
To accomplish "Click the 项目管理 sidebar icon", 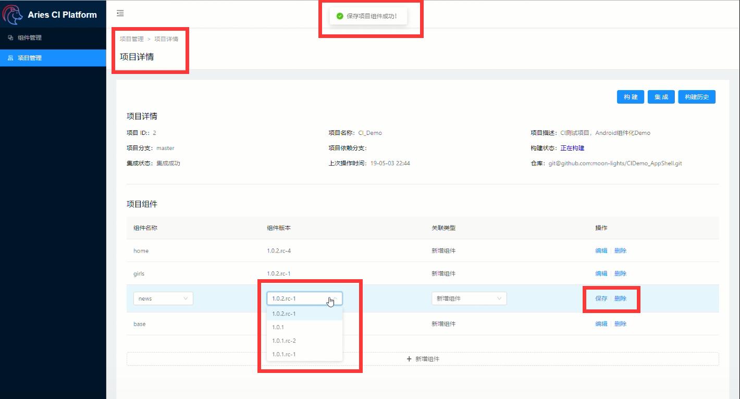I will click(10, 58).
